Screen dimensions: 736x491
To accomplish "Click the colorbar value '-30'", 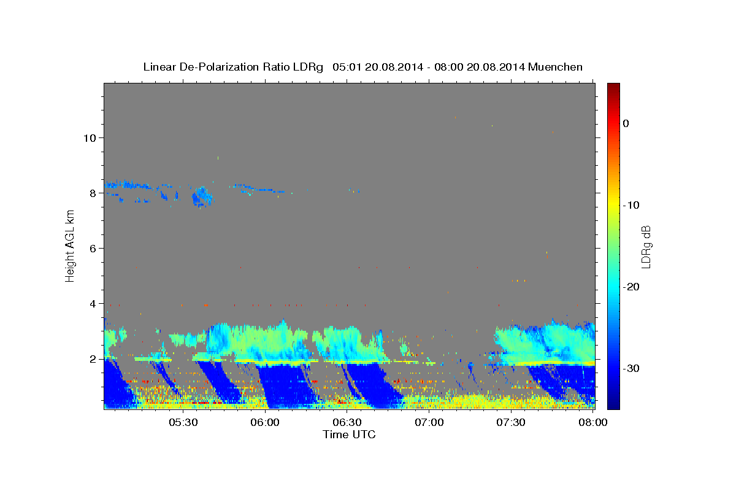I will (632, 368).
